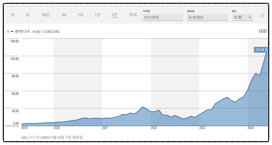Click the blue 엔비디아 legend color marker
Image resolution: width=272 pixels, height=145 pixels.
12,31
